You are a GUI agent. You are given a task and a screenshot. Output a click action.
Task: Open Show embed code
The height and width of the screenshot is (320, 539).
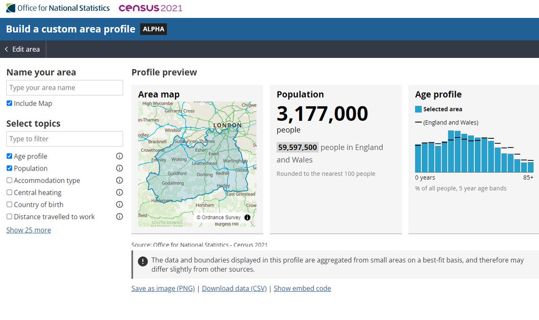pos(302,288)
